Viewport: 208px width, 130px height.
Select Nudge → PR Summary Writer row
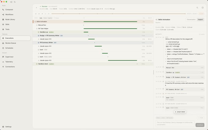(93, 36)
